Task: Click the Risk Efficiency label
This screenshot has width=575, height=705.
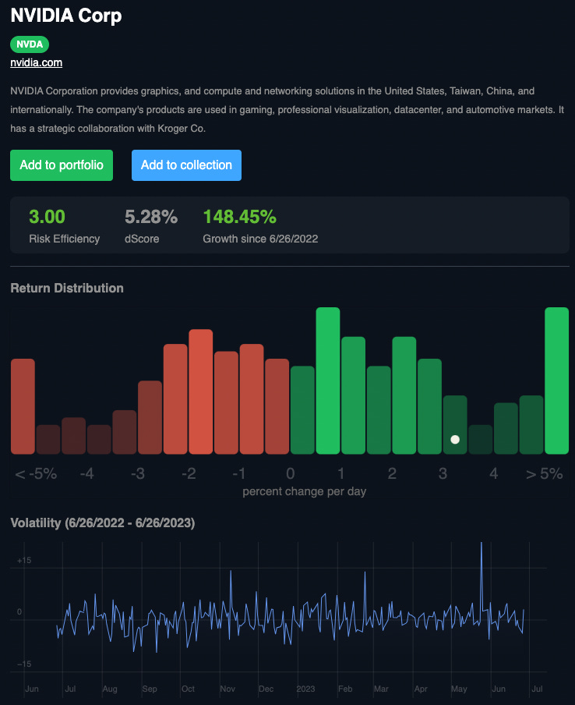Action: pos(64,239)
